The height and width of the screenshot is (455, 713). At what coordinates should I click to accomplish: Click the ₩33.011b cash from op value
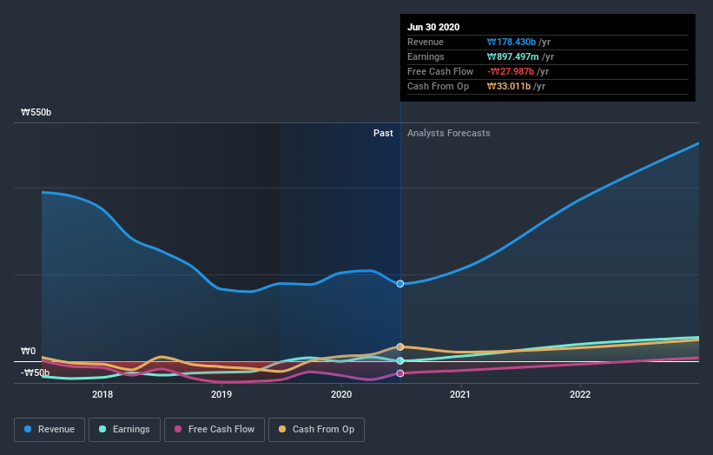click(x=509, y=86)
